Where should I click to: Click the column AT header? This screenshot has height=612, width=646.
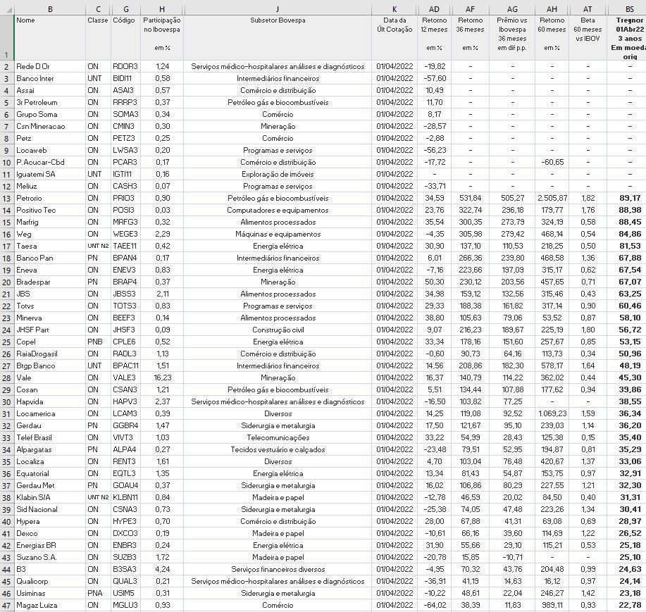[x=588, y=8]
